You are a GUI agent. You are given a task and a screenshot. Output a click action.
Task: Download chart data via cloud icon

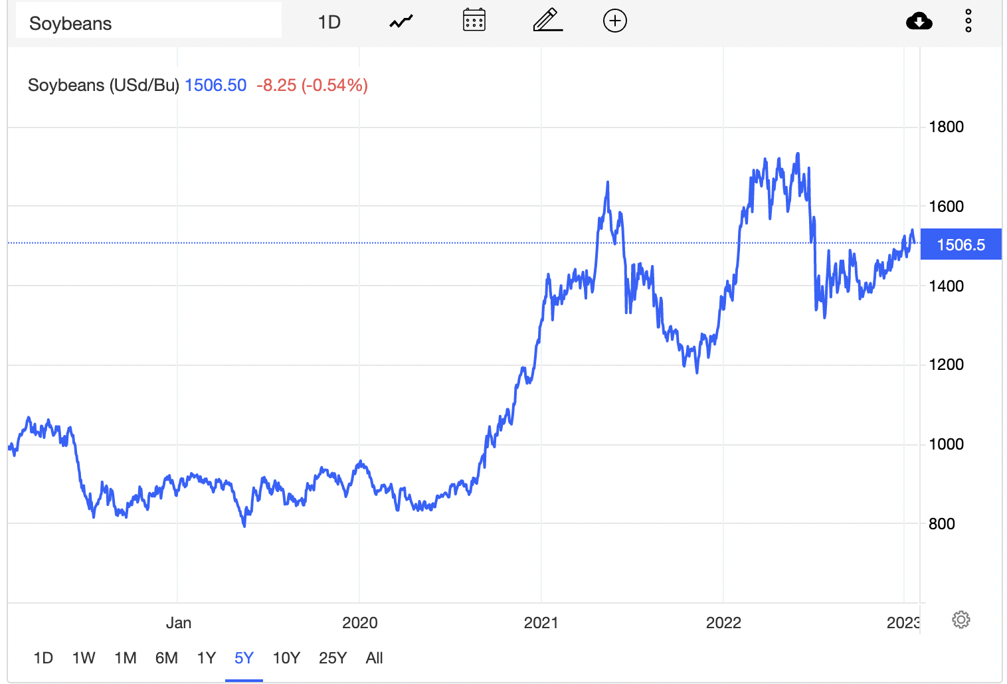coord(919,21)
